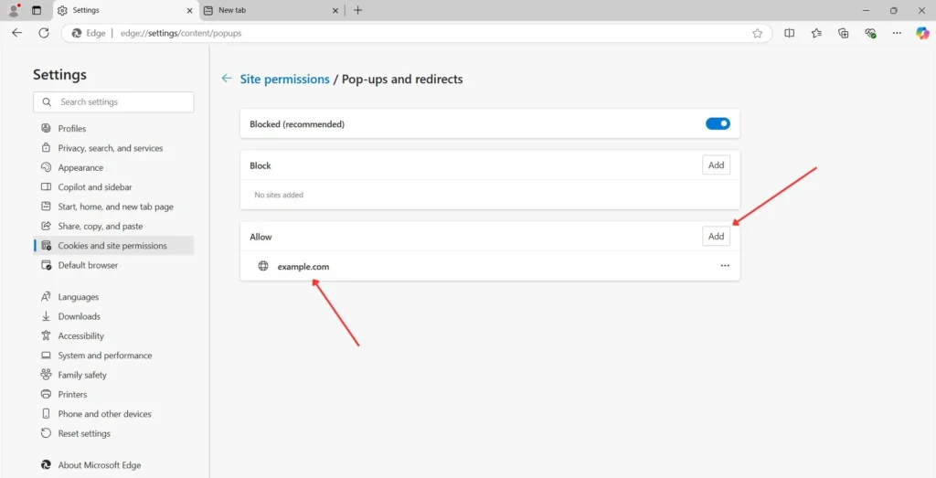936x478 pixels.
Task: Click Add in the Allow section
Action: (x=716, y=237)
